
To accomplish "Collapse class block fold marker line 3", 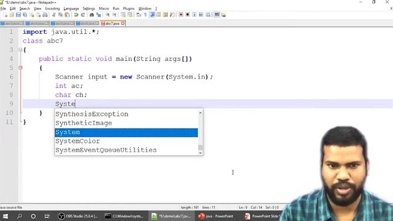I will pyautogui.click(x=20, y=50).
